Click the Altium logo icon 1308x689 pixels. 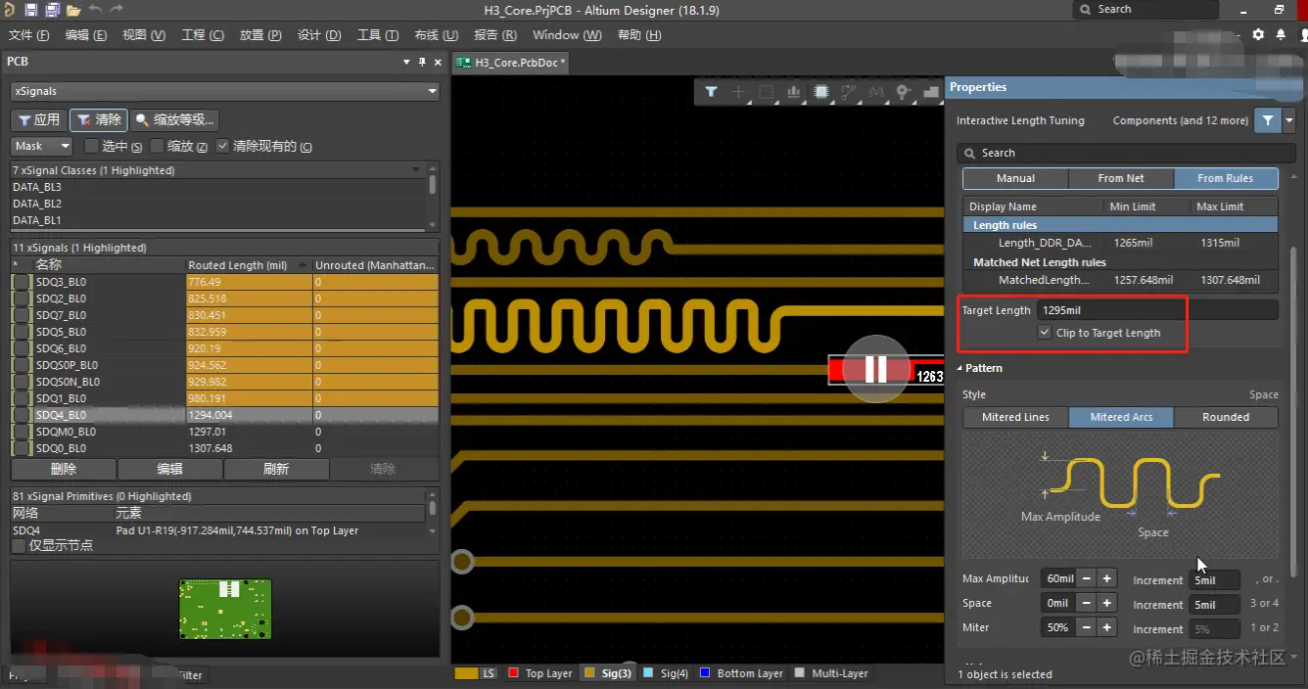tap(10, 10)
